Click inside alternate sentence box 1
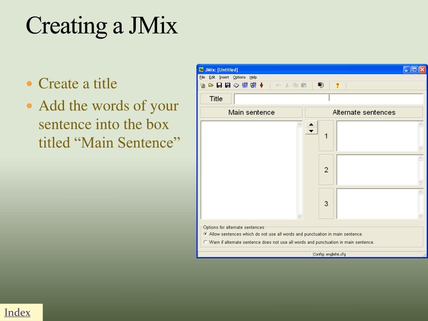The image size is (428, 321). pos(377,136)
